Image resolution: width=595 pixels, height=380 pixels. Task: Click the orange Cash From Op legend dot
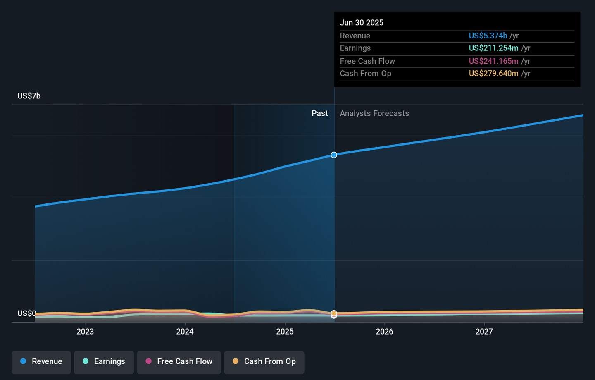(x=236, y=361)
